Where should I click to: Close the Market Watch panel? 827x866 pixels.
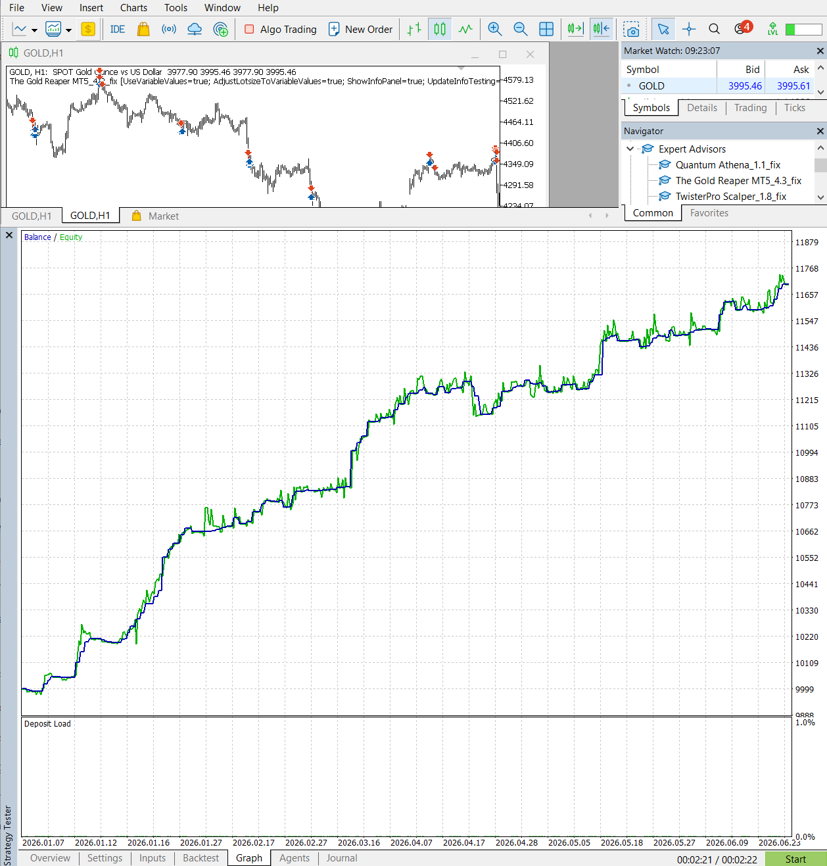coord(820,51)
